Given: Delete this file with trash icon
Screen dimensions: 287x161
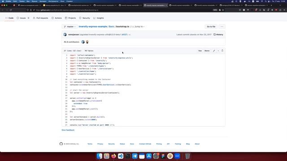Looking at the screenshot, I should (222, 51).
